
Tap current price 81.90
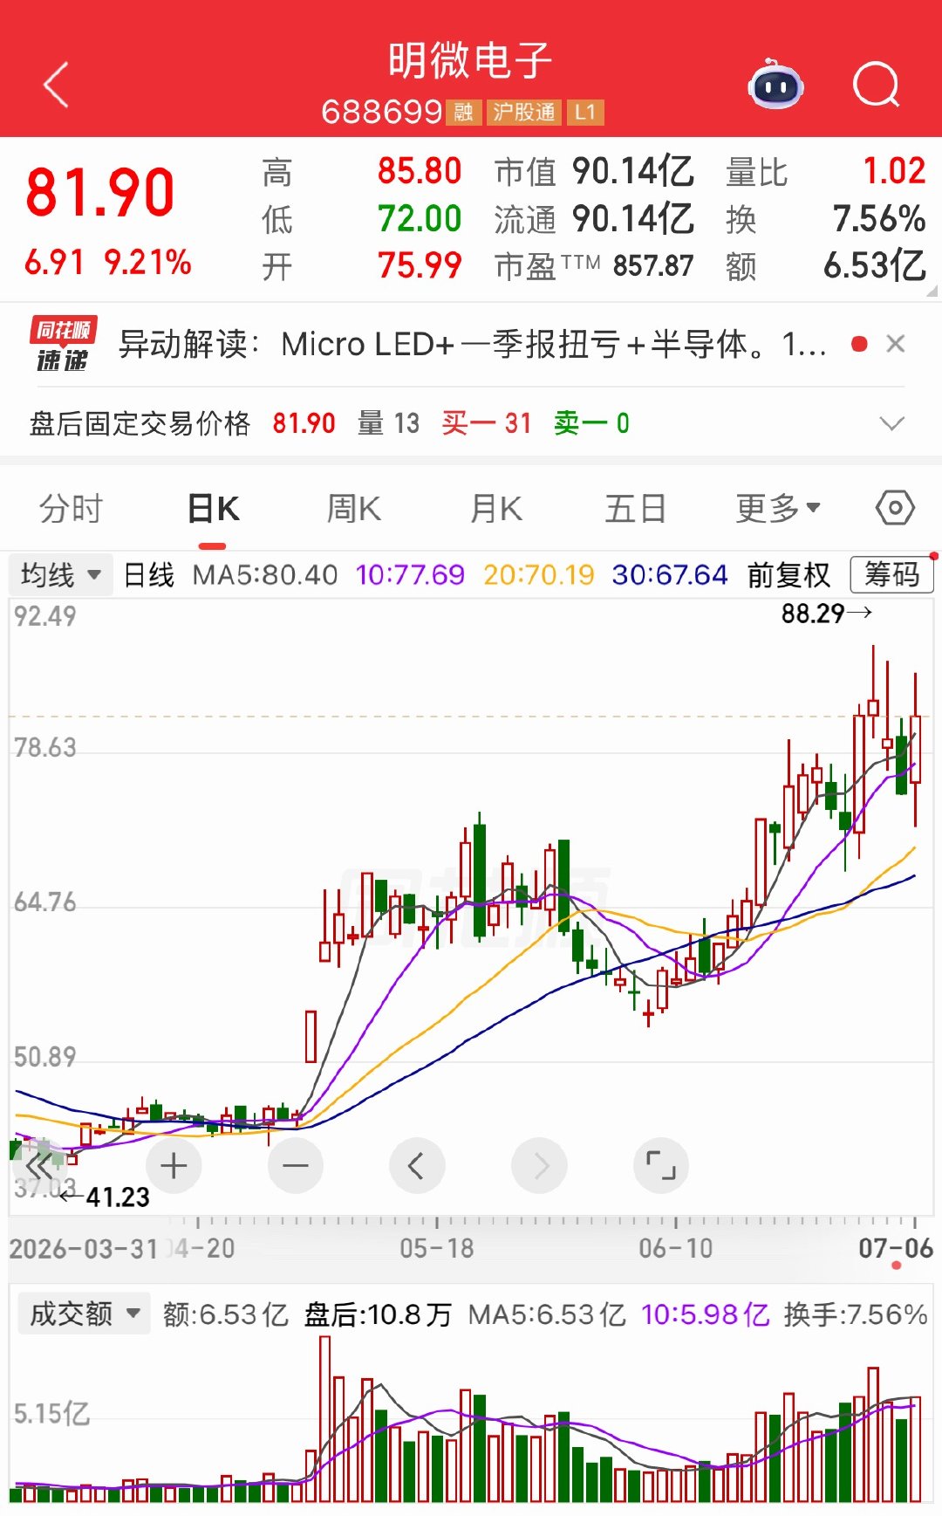tap(100, 193)
